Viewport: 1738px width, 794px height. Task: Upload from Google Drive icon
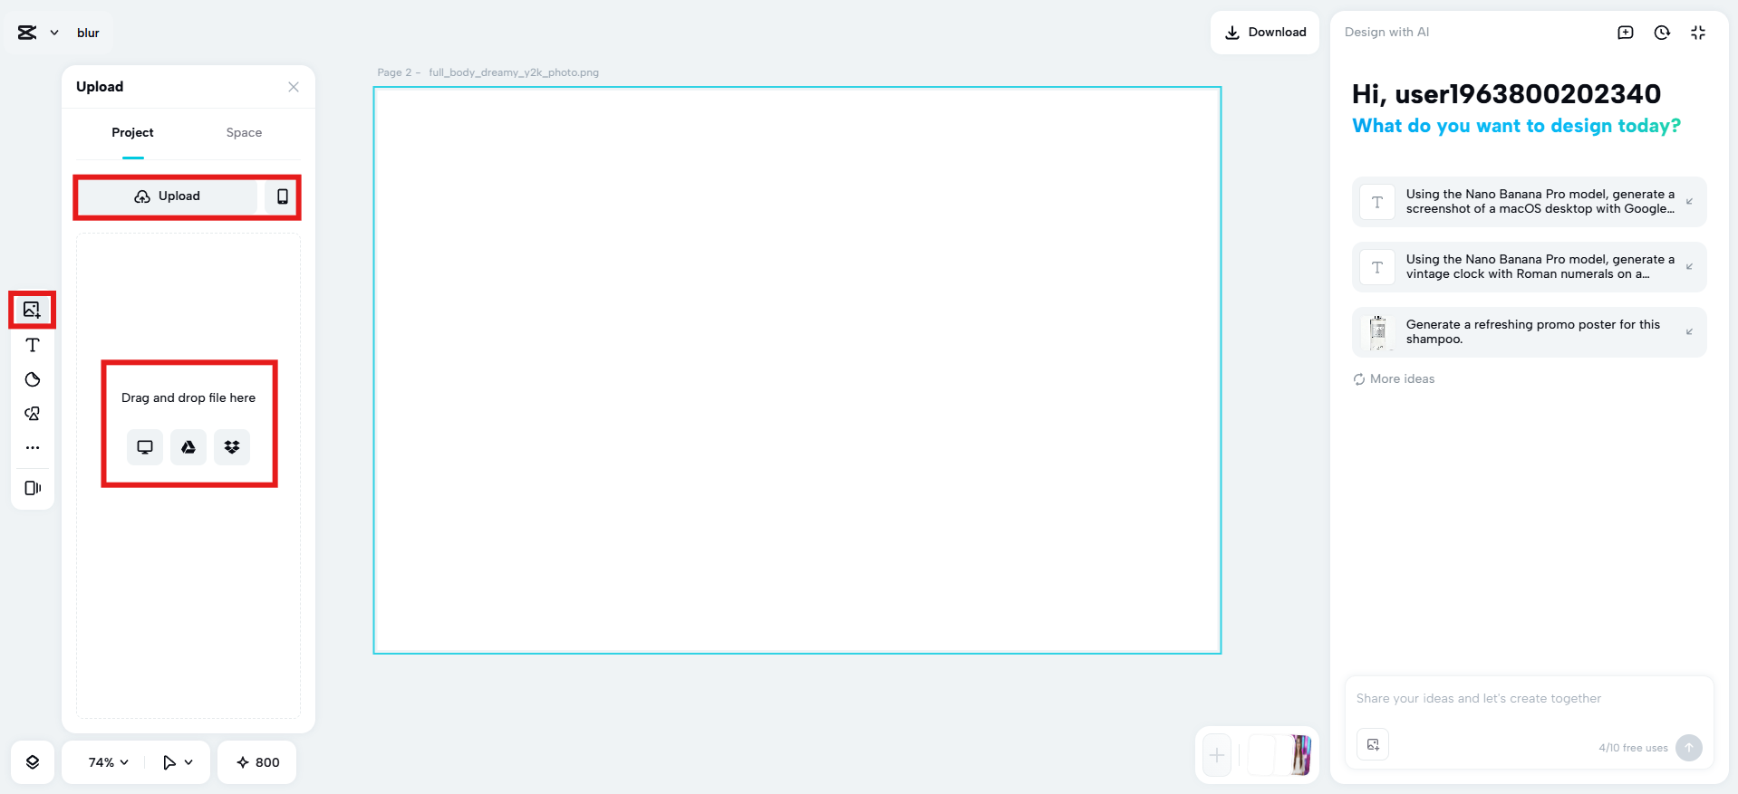click(x=188, y=447)
